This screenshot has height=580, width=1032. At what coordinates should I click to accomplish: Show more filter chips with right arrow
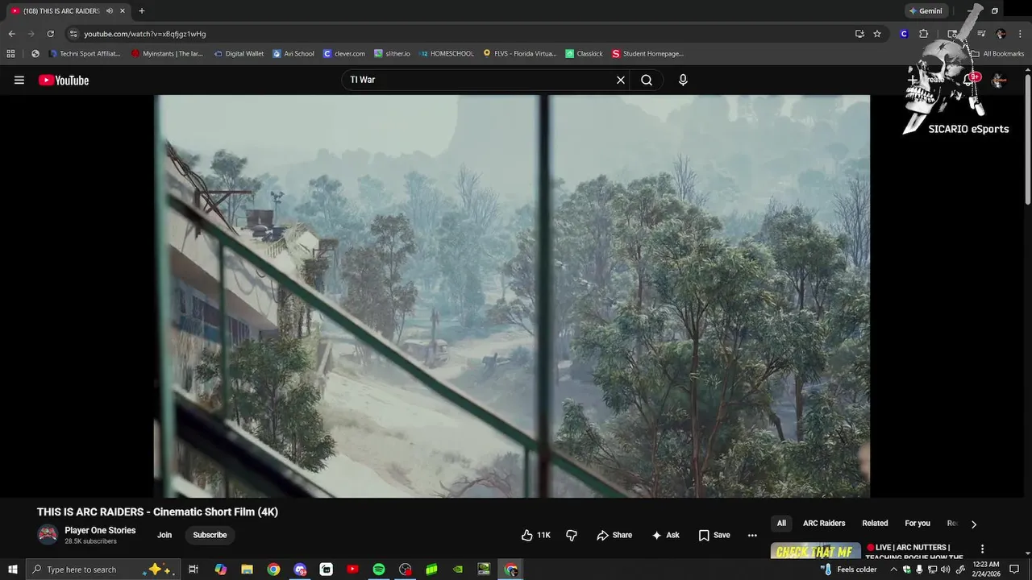coord(973,524)
